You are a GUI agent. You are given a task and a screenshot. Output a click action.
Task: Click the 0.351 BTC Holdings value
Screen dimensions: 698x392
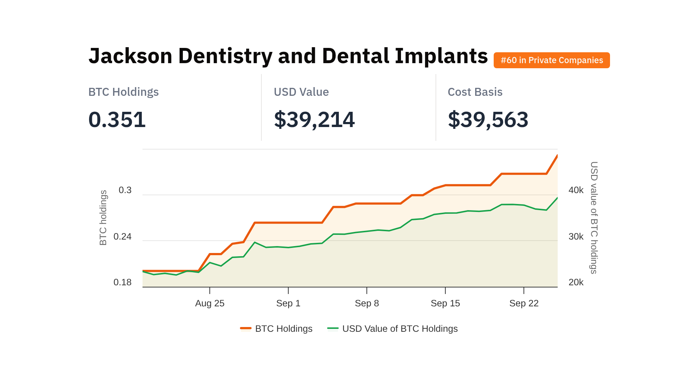tap(117, 119)
